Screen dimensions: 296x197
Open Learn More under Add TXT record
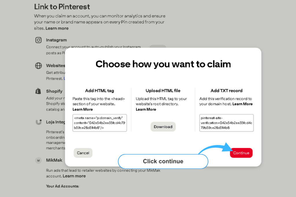(x=243, y=104)
